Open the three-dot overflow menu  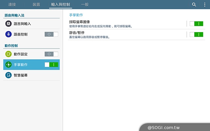[205, 5]
